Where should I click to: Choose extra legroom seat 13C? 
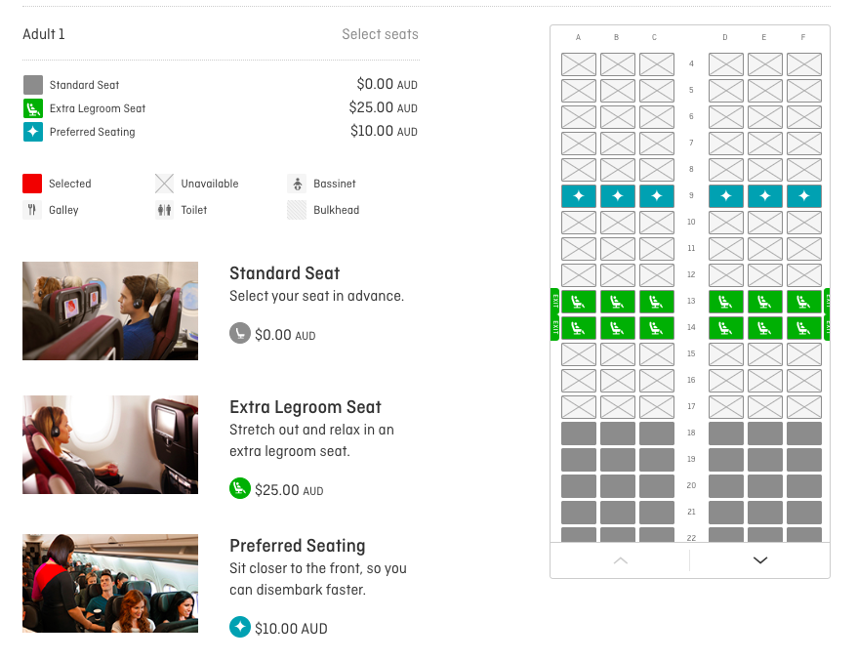tap(656, 302)
